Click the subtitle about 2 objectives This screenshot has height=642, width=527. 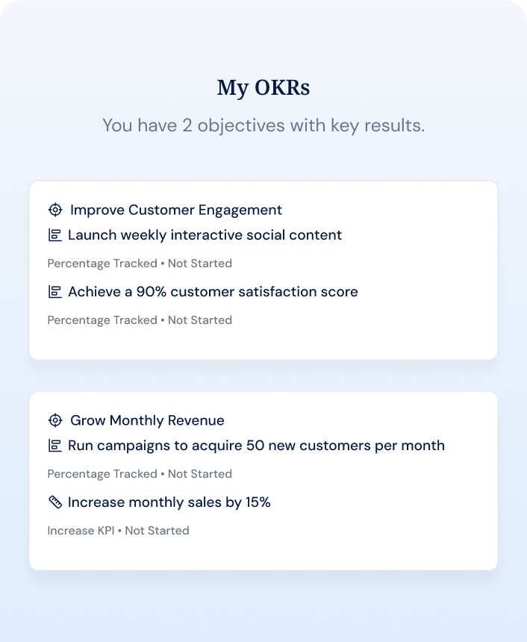pyautogui.click(x=263, y=125)
